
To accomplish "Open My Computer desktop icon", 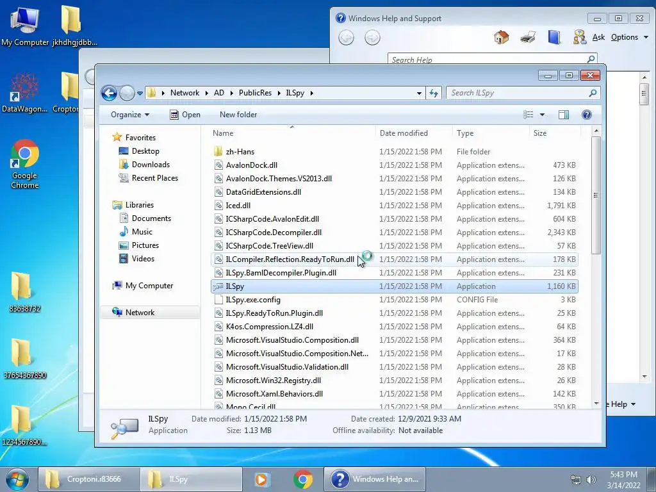I will tap(25, 26).
